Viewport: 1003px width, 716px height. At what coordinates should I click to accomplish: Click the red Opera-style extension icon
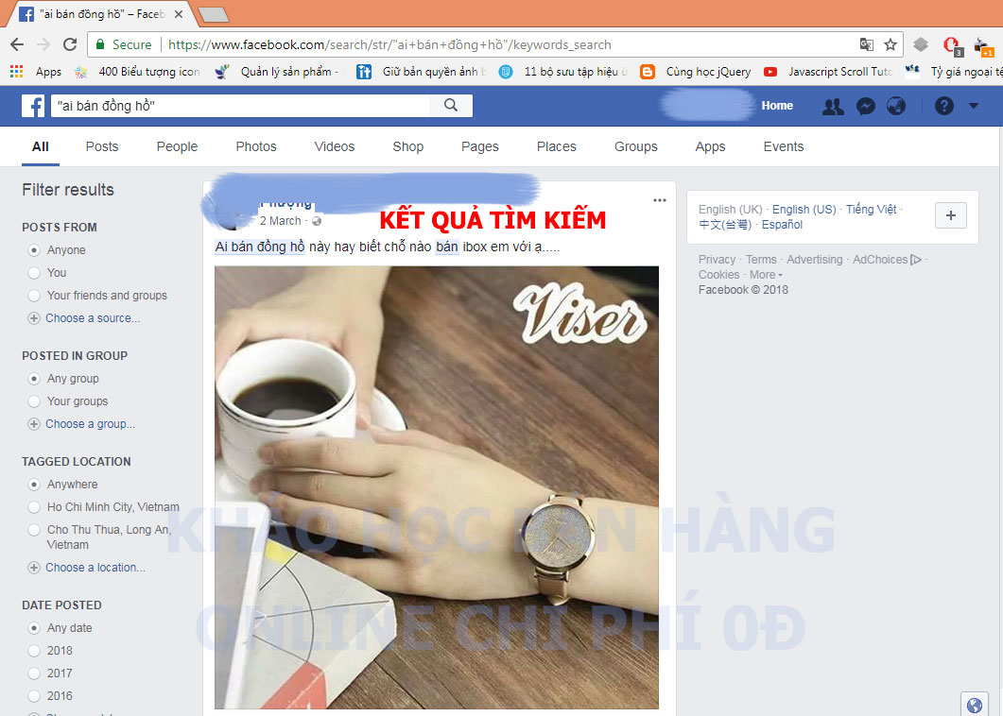[952, 45]
